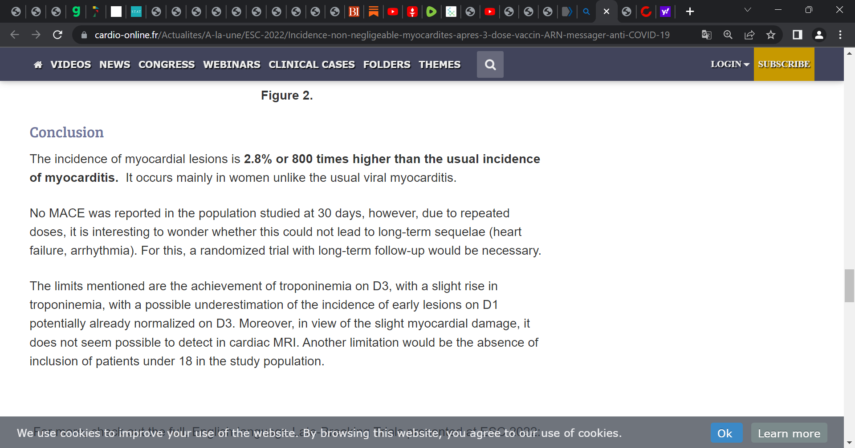Open the WEBINARS section
Viewport: 855px width, 448px height.
[232, 65]
